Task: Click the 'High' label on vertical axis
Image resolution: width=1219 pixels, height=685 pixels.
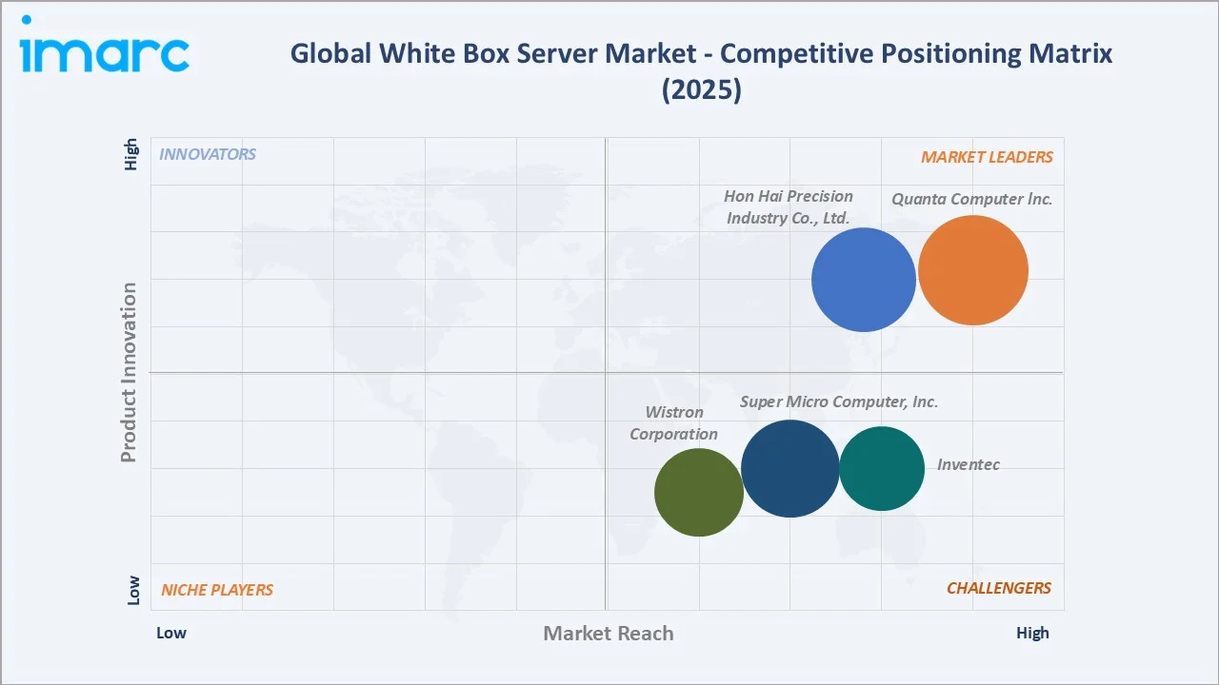Action: (x=132, y=154)
